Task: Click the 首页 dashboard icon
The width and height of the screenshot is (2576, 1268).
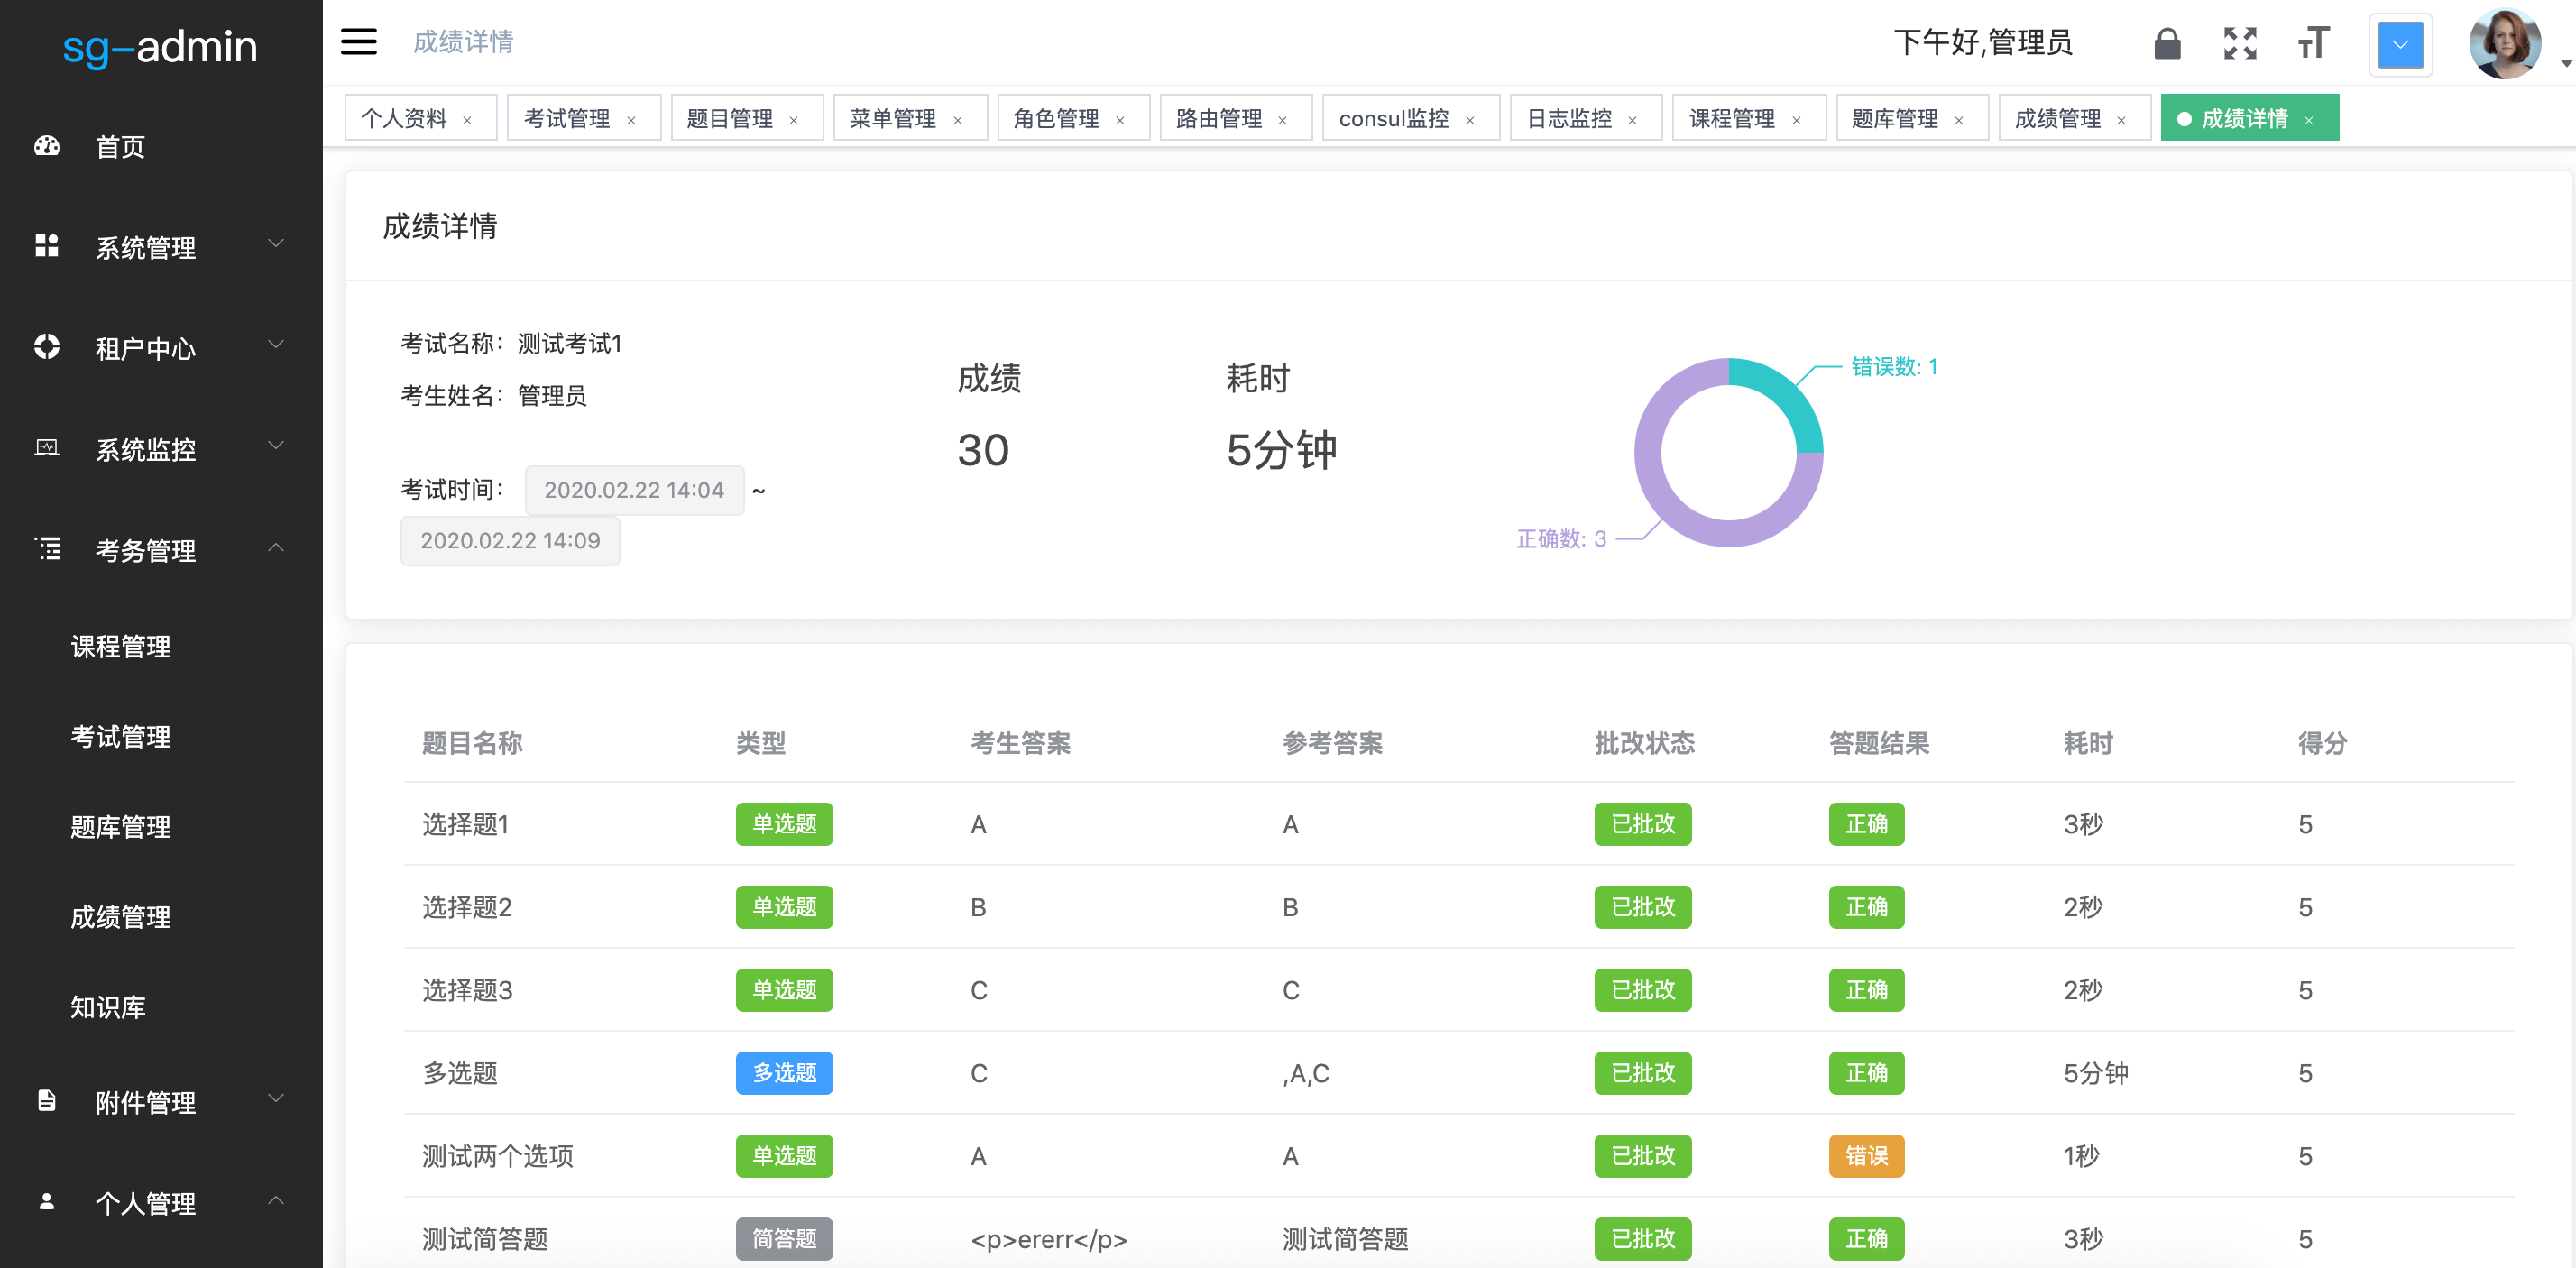Action: [47, 146]
